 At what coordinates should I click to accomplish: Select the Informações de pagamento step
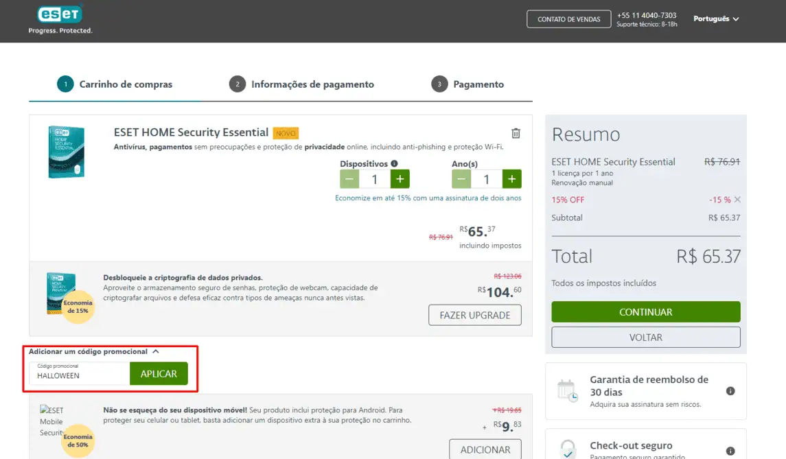(x=302, y=84)
